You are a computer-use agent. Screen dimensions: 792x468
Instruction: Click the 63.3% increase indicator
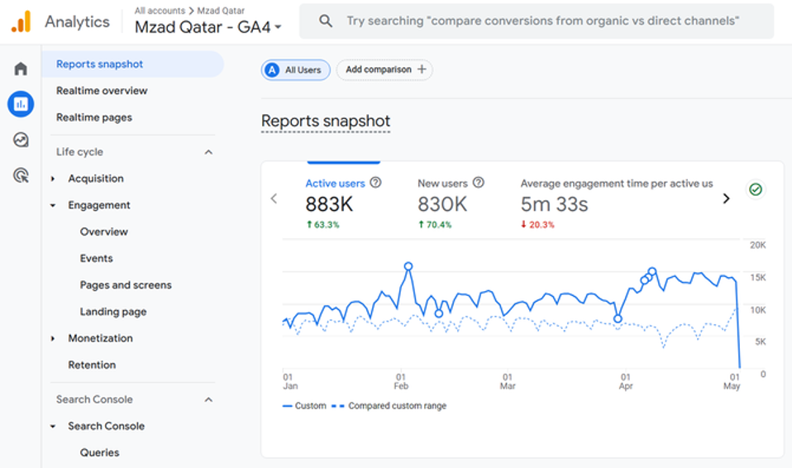[322, 224]
